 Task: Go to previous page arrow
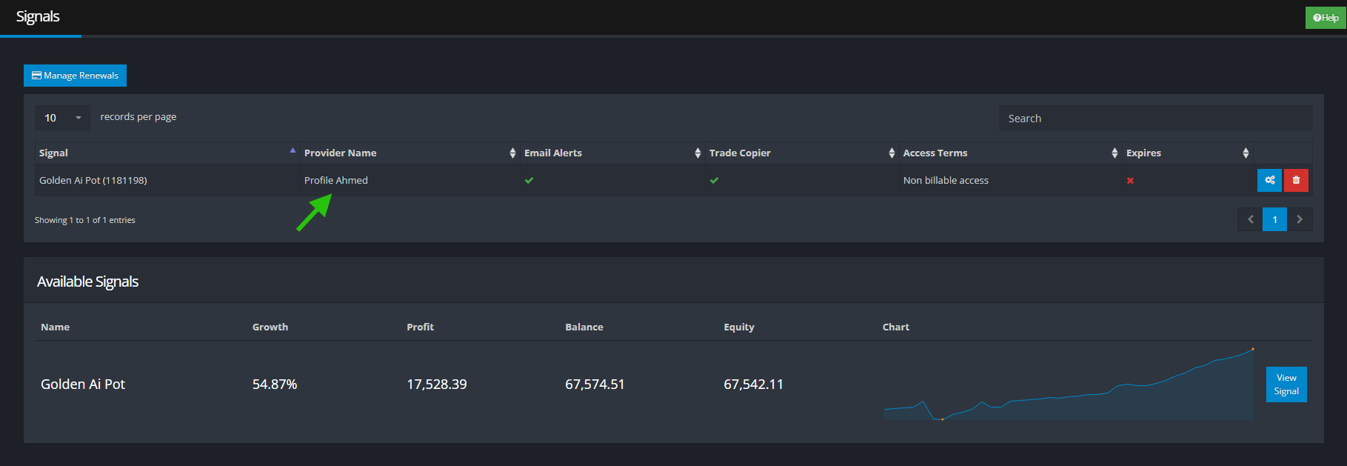pyautogui.click(x=1250, y=219)
